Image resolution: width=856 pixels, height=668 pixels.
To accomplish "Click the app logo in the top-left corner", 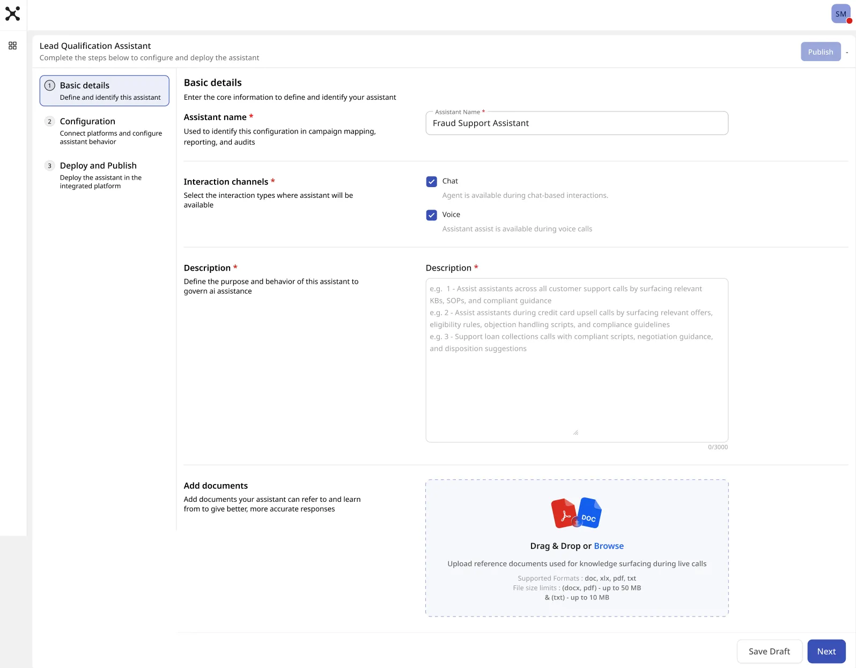I will [12, 13].
